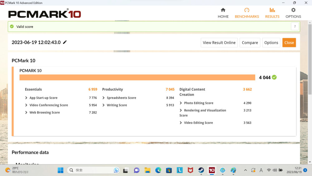Screen dimensions: 312x176
Task: Click the question mark help button
Action: (295, 27)
